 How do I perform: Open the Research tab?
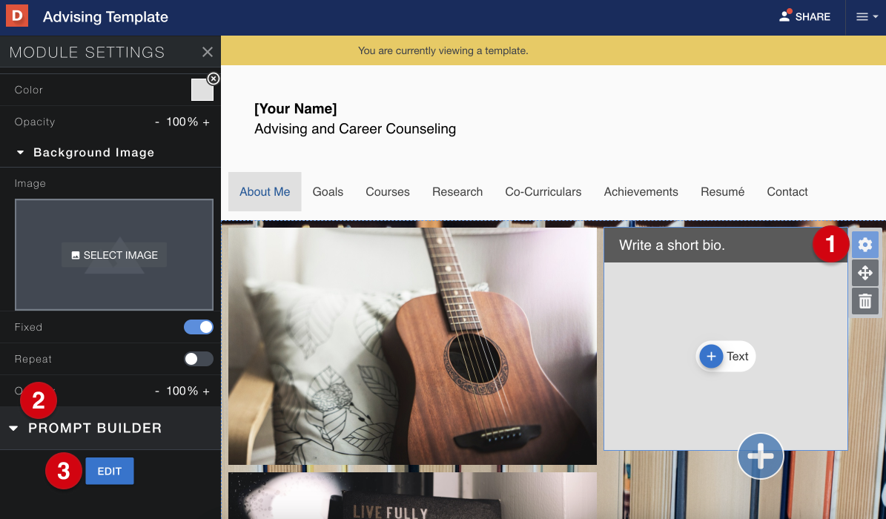point(457,191)
